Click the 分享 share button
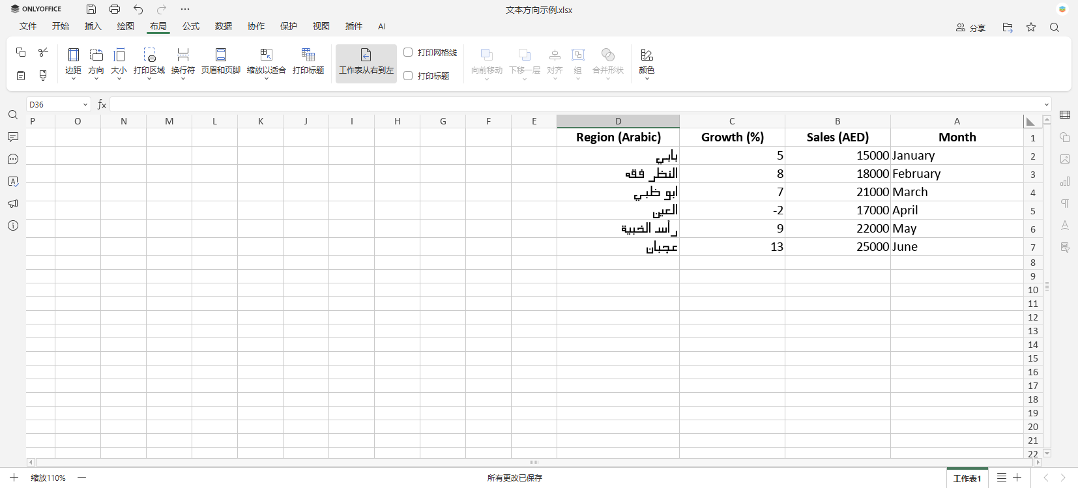Image resolution: width=1078 pixels, height=488 pixels. 970,27
